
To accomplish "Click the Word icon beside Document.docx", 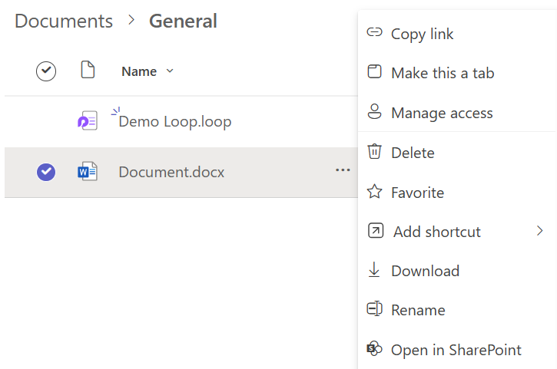I will [x=88, y=172].
